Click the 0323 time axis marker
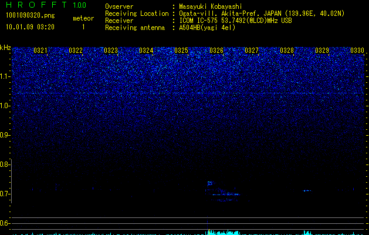 [x=111, y=51]
